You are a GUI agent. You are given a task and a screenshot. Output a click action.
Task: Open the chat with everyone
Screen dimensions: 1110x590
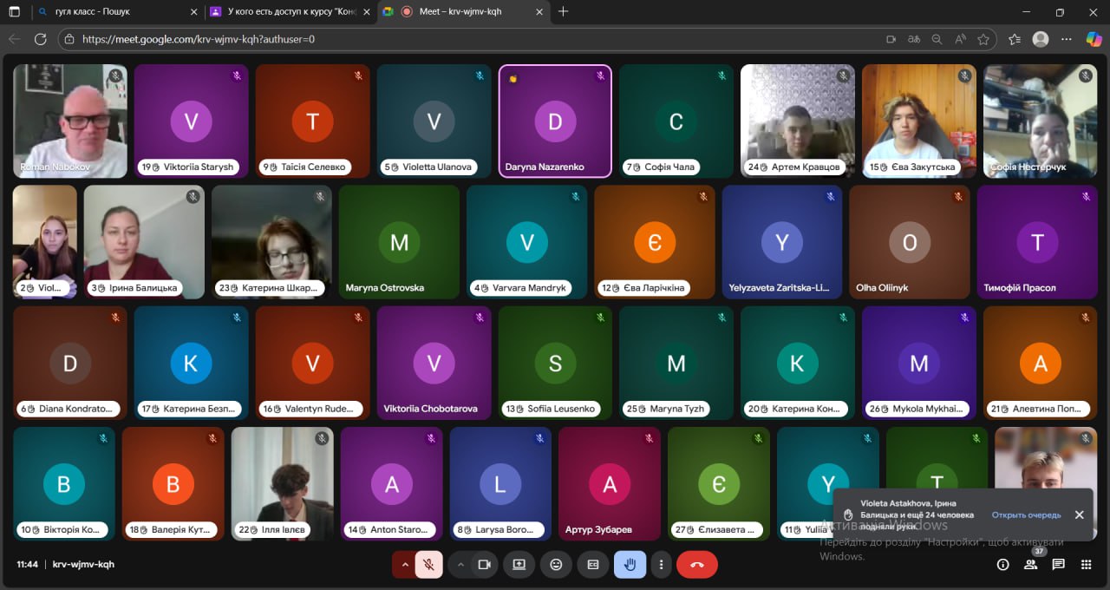[x=1058, y=564]
